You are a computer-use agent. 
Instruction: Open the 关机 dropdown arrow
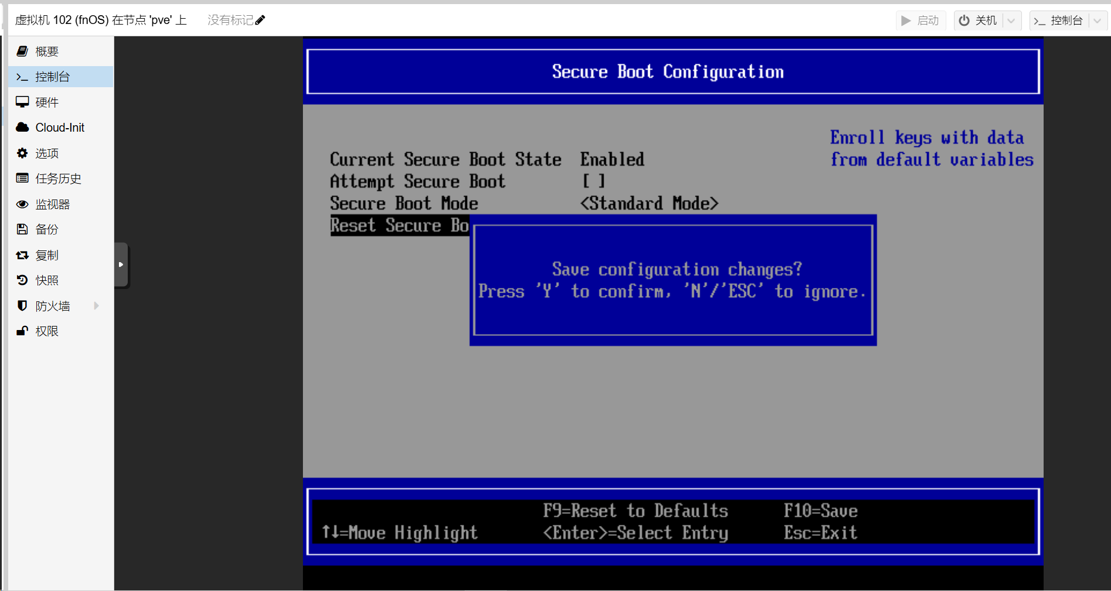pyautogui.click(x=1011, y=20)
